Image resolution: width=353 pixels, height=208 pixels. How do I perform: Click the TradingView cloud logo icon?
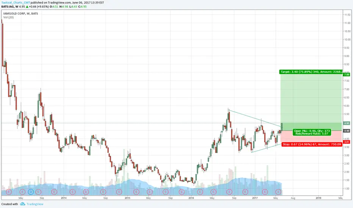pyautogui.click(x=22, y=204)
